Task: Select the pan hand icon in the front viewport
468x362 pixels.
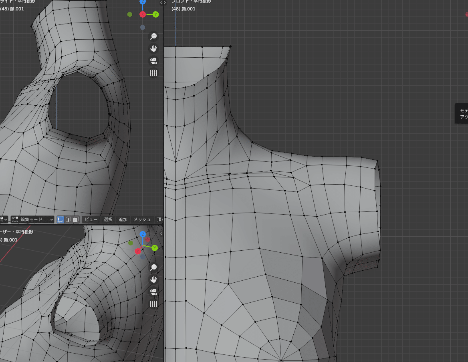Action: (x=153, y=48)
